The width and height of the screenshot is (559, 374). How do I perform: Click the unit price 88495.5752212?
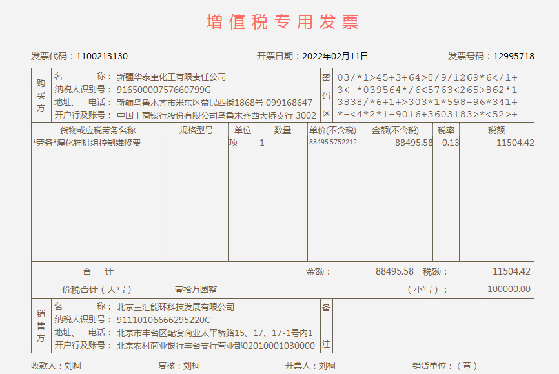(332, 143)
